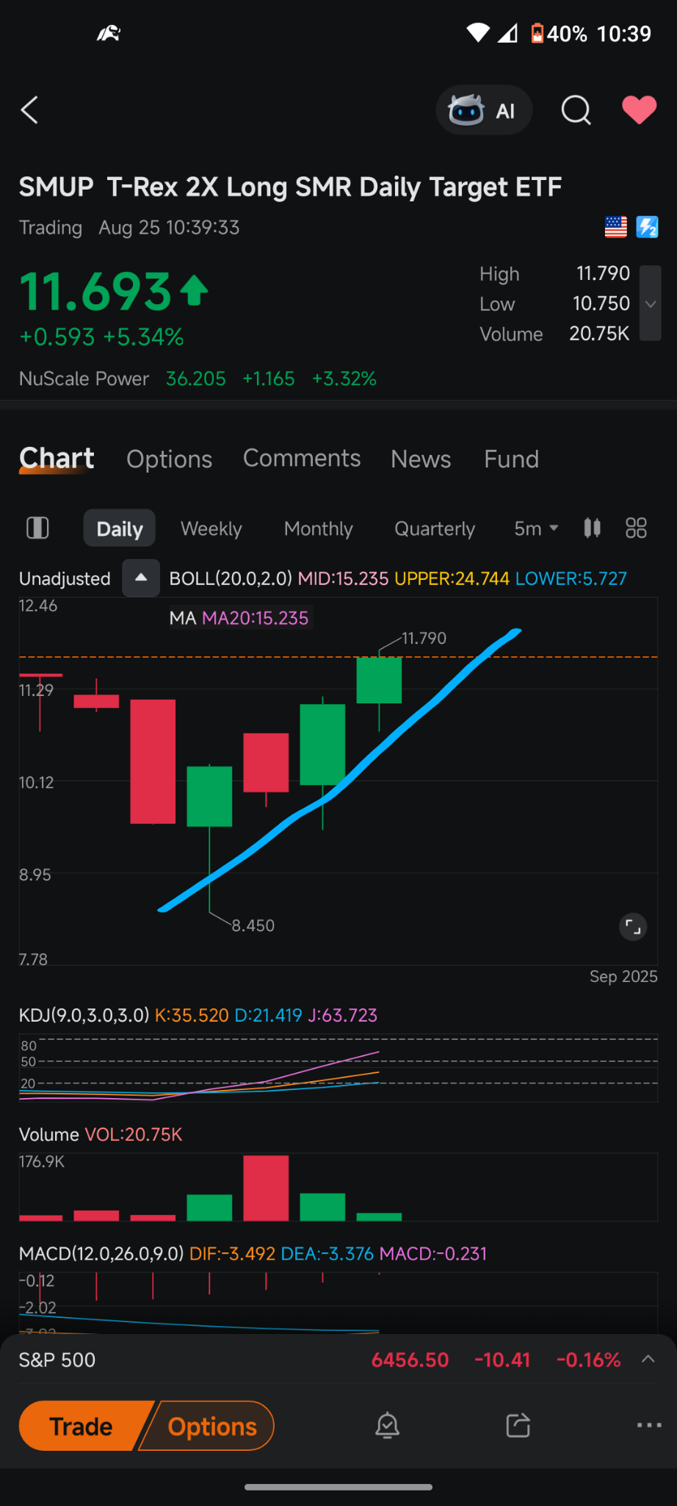Tap the LOWER:5.727 Bollinger value
Viewport: 677px width, 1506px height.
[571, 578]
